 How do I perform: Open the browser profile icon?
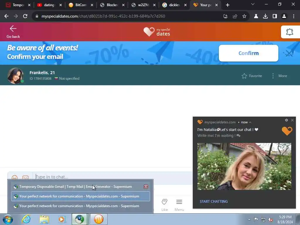pos(284,16)
